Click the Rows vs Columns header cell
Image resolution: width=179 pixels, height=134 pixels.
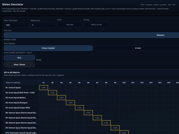(22, 83)
